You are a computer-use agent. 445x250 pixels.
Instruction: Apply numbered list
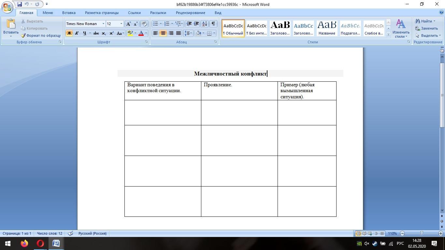[167, 24]
